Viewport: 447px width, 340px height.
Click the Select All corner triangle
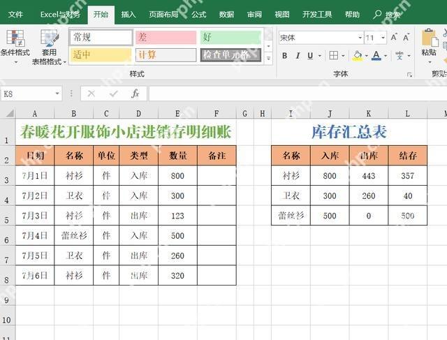click(x=9, y=113)
